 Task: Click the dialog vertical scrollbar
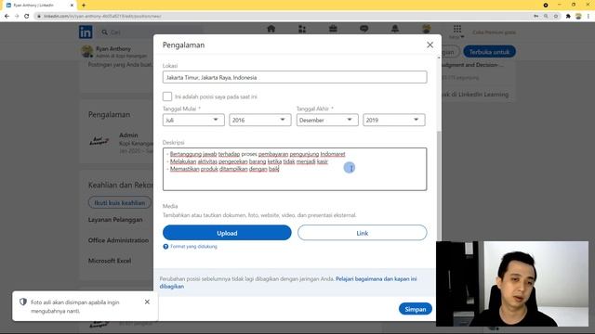(439, 186)
